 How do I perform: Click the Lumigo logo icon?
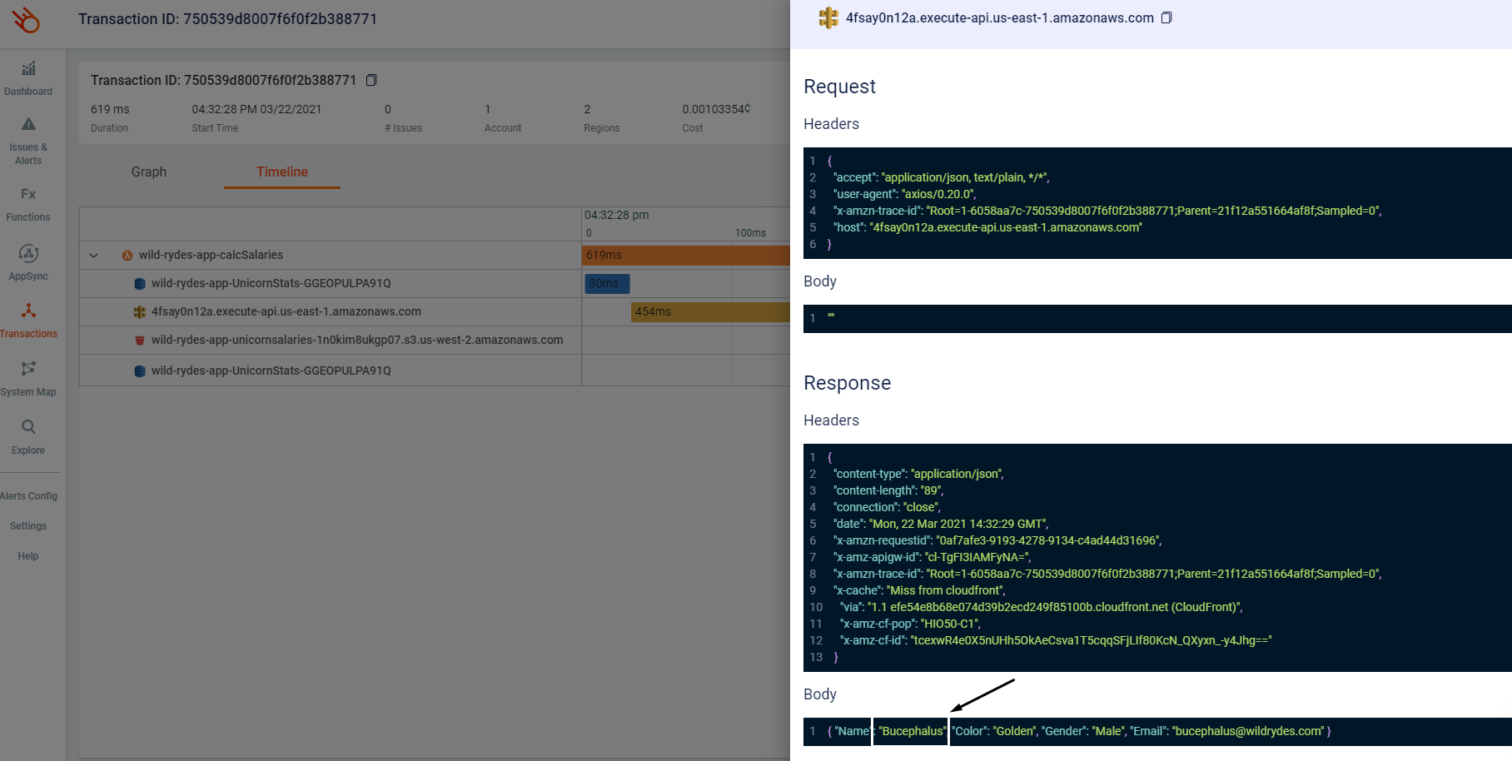pos(27,20)
